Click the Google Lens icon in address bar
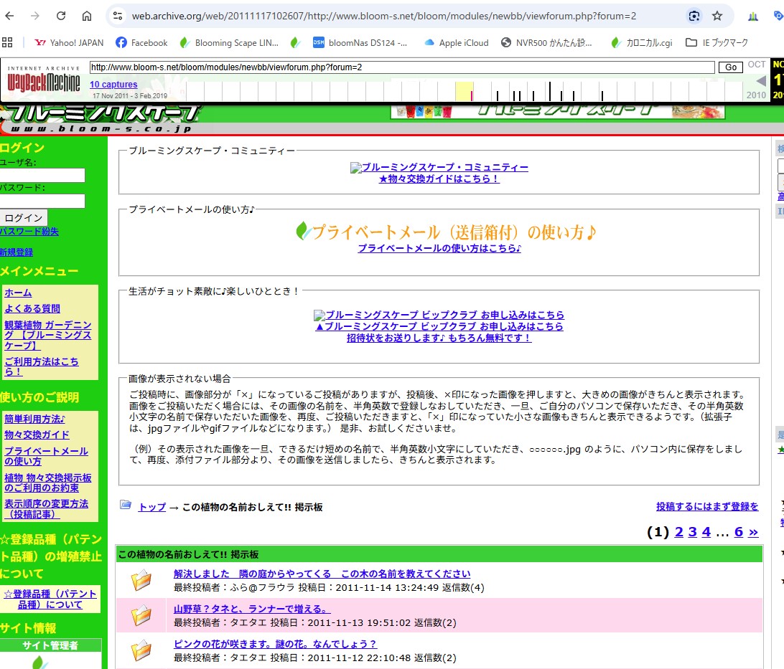Screen dimensions: 784x669 coord(694,16)
